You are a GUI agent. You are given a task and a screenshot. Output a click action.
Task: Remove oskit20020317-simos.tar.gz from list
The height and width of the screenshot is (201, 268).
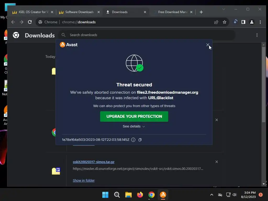(216, 162)
